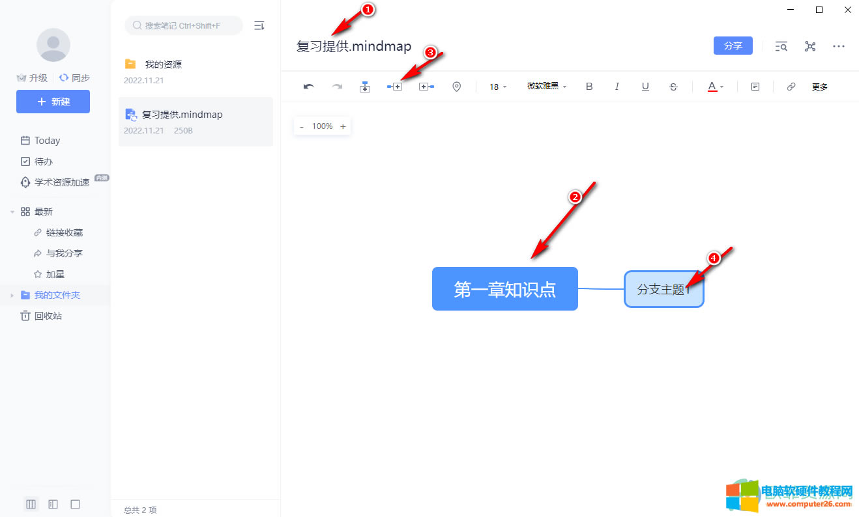Open 回收站 in the sidebar
Image resolution: width=859 pixels, height=517 pixels.
coord(48,316)
